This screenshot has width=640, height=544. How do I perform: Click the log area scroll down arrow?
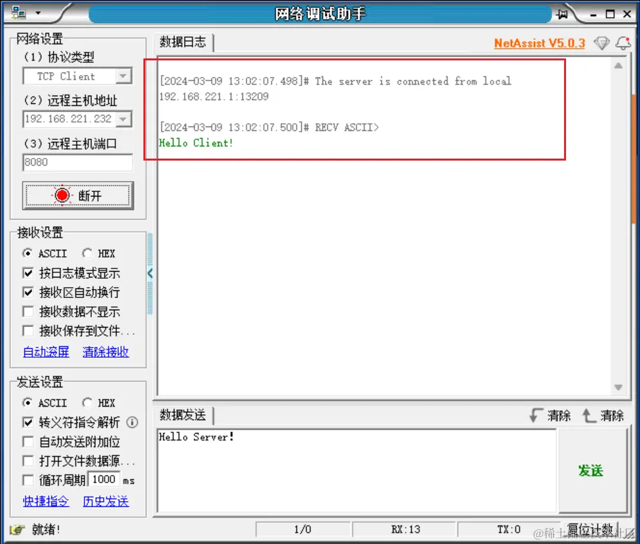coord(618,387)
